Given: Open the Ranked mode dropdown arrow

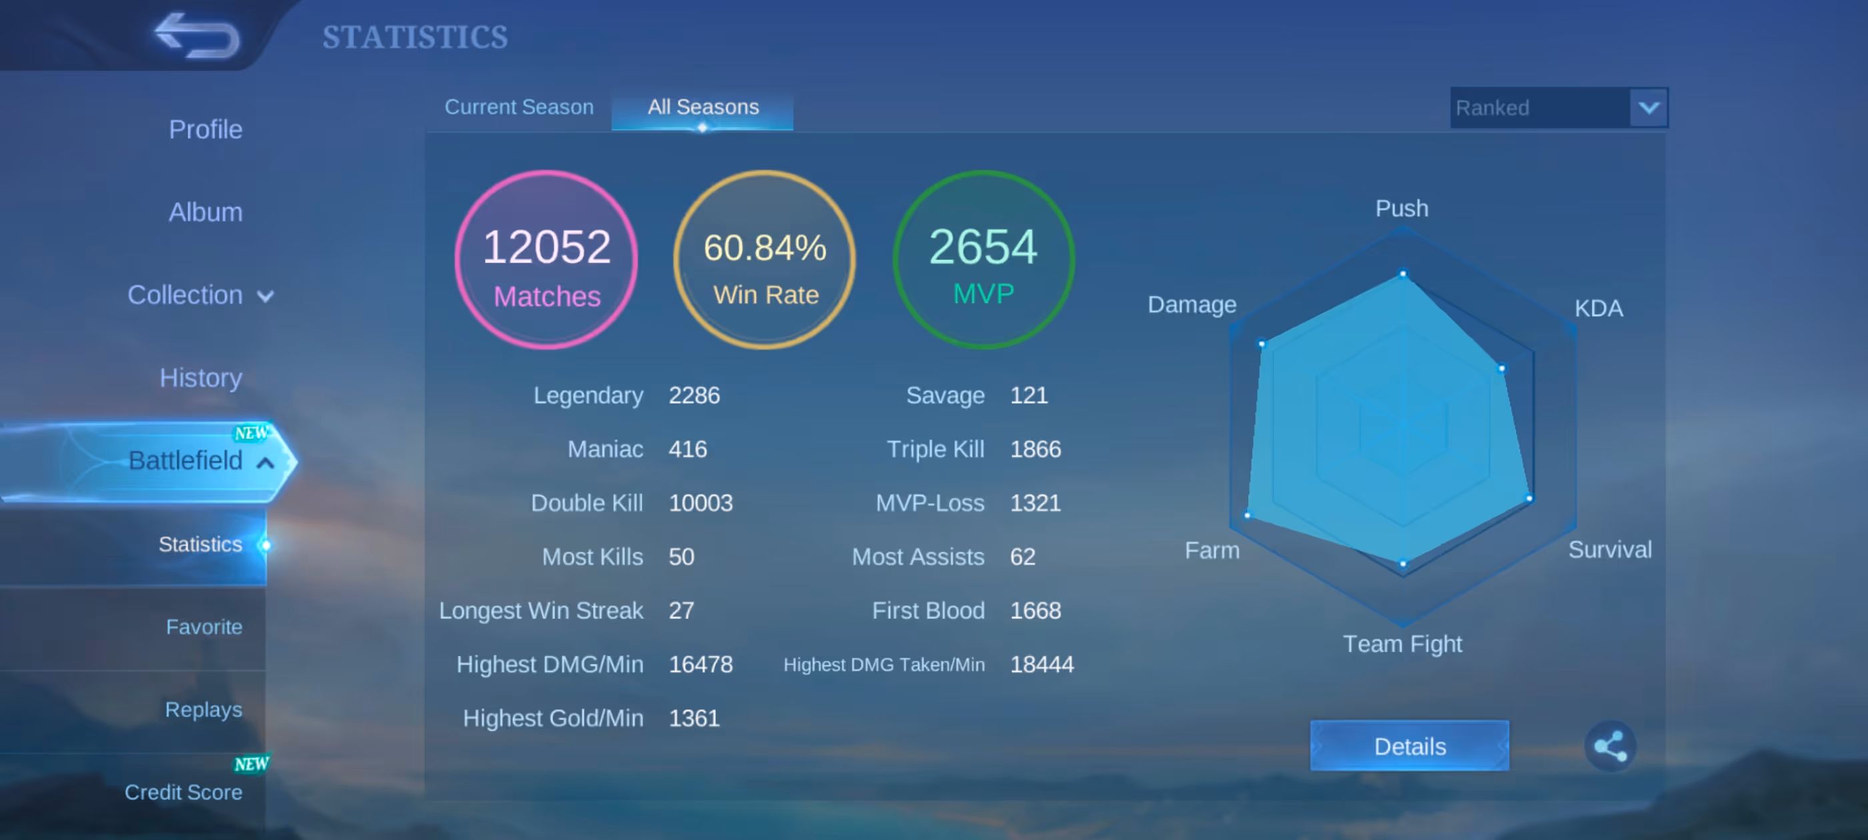Looking at the screenshot, I should pos(1649,108).
